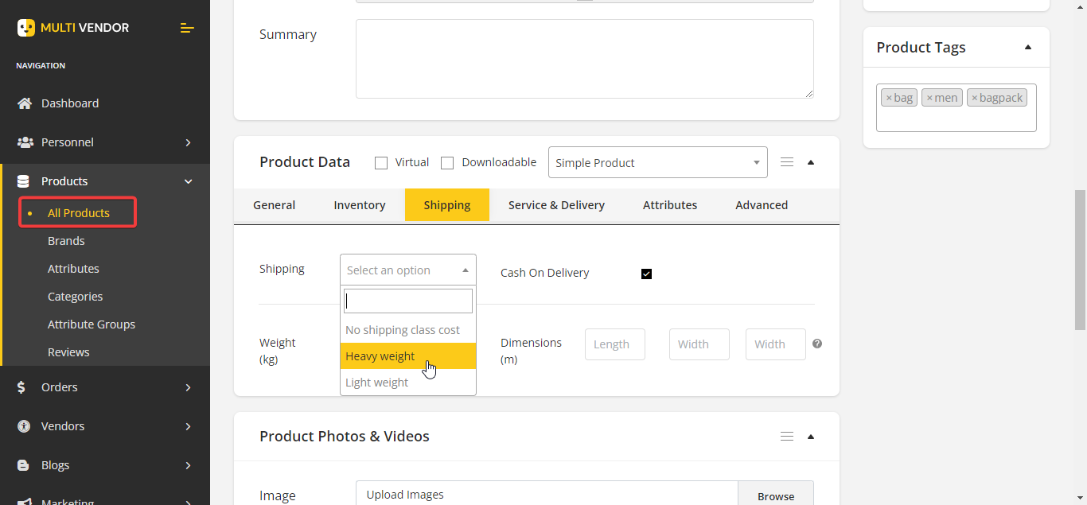Click the Browse button for image upload
Image resolution: width=1087 pixels, height=505 pixels.
[x=775, y=495]
